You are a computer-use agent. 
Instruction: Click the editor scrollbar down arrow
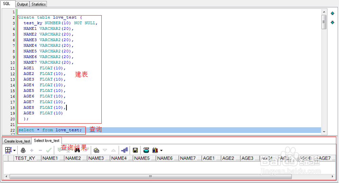point(324,132)
